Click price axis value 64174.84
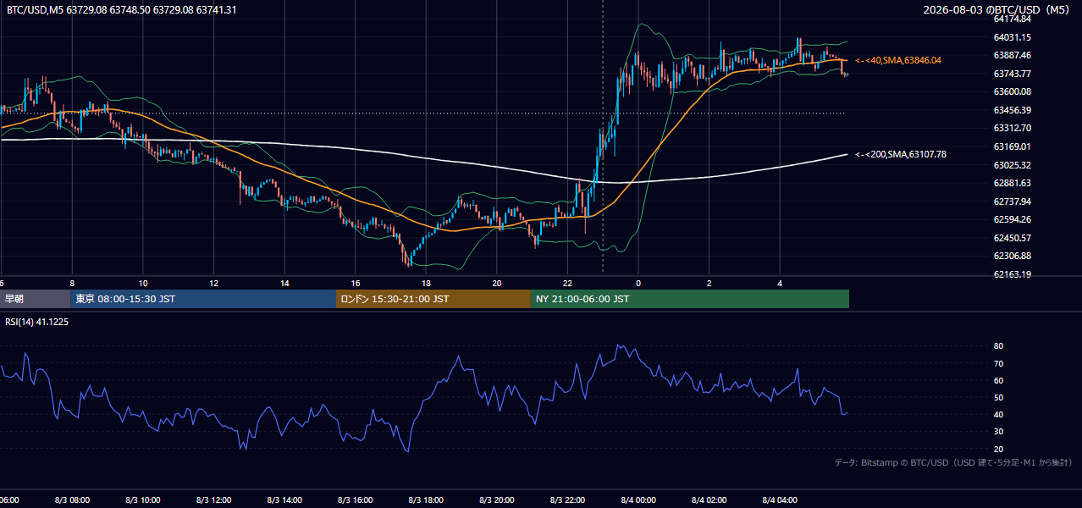This screenshot has height=508, width=1082. tap(1012, 19)
